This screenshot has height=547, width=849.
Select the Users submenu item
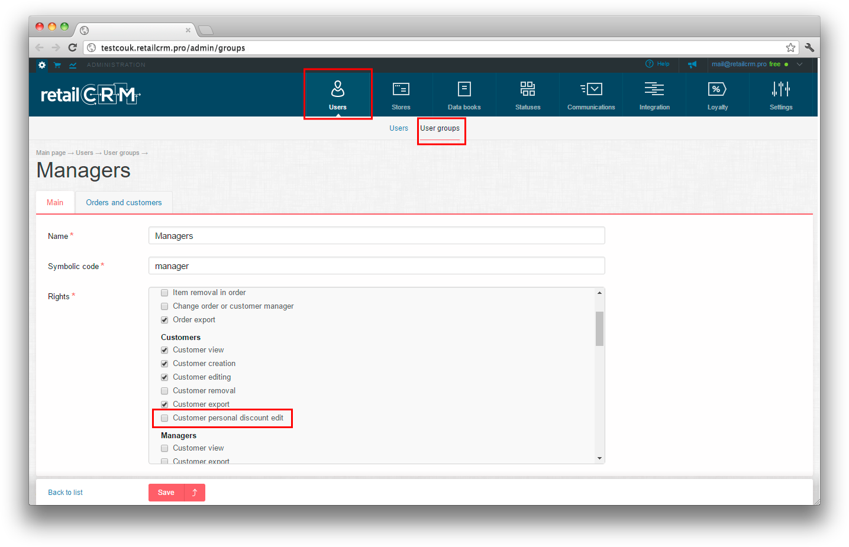399,128
